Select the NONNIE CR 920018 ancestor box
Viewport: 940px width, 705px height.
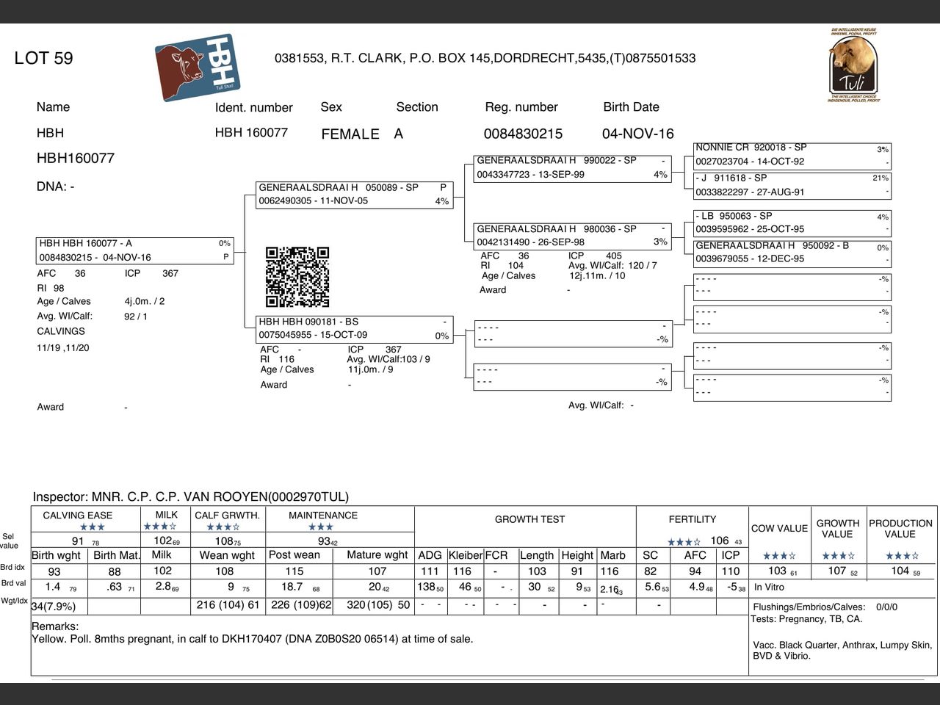792,155
